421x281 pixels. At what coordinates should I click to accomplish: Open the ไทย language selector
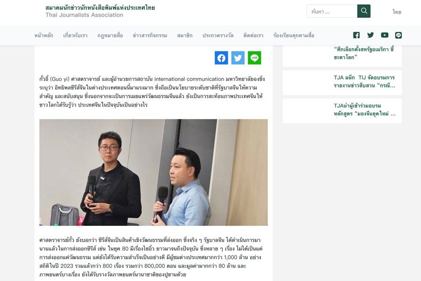click(397, 12)
